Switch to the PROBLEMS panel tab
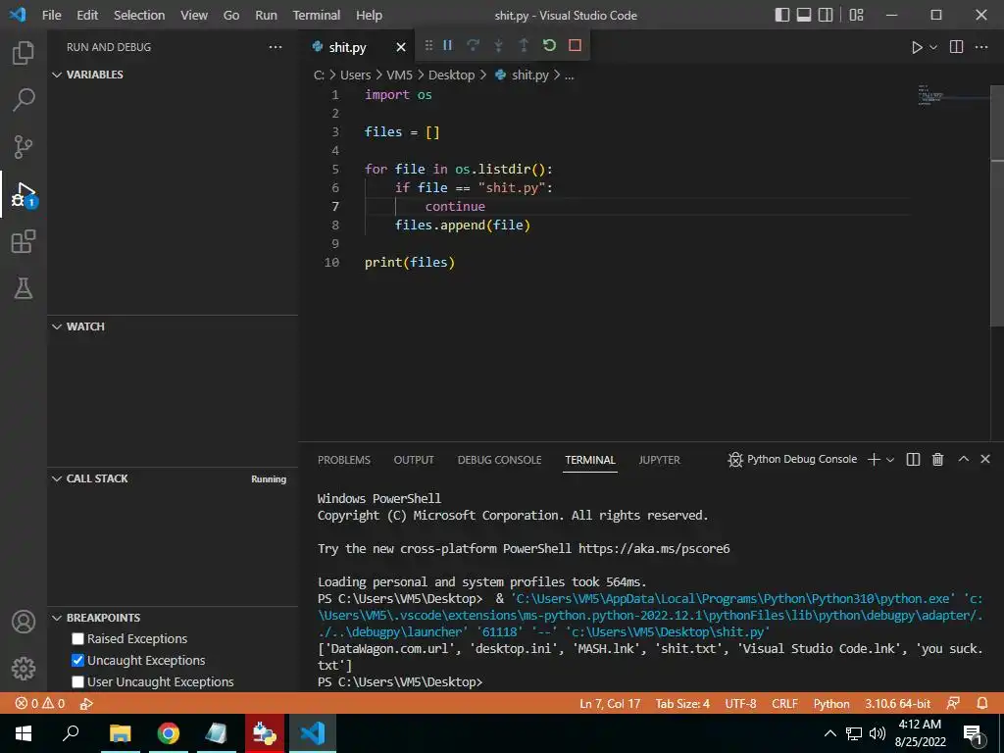Screen dimensions: 1004x753 (x=344, y=460)
